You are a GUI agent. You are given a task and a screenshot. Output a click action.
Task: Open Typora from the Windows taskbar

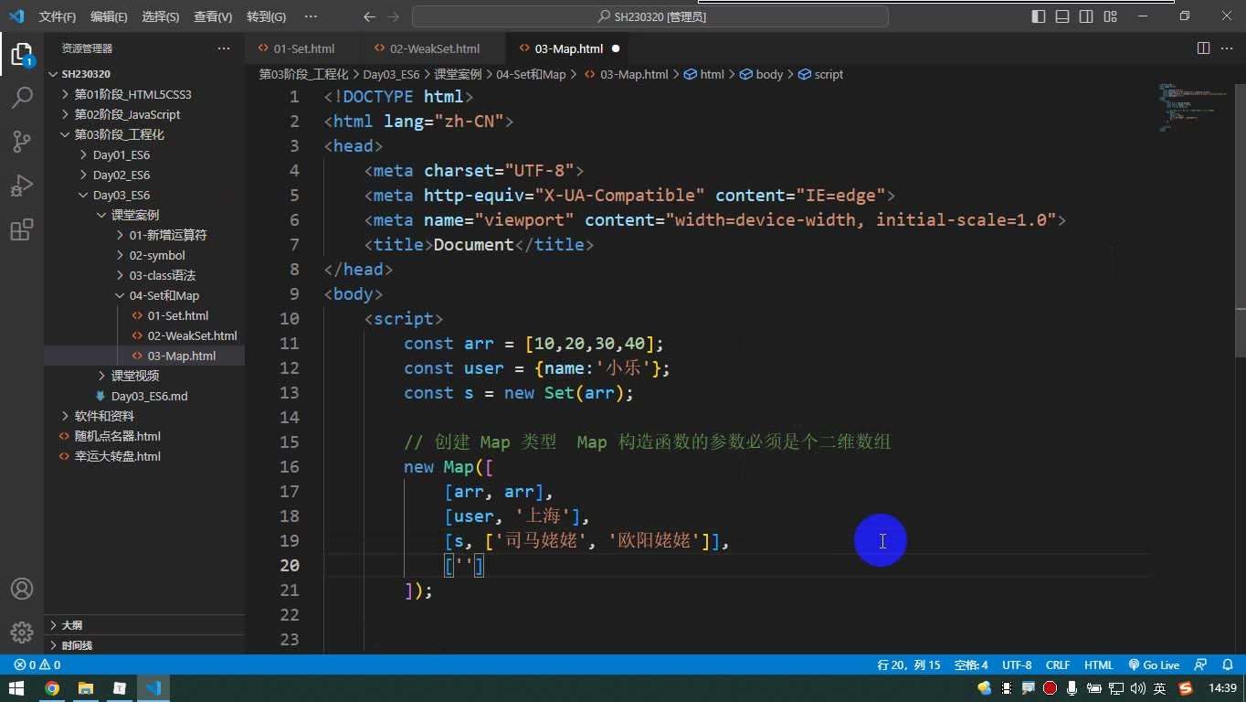pos(120,688)
